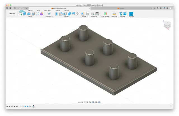Switch to the SHEET METAL tab
Screen dimensions: 179x116
[x=48, y=11]
